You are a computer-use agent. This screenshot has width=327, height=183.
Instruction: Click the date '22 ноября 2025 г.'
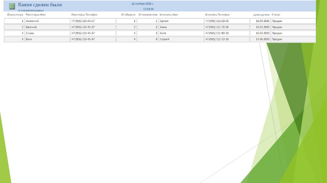(142, 4)
